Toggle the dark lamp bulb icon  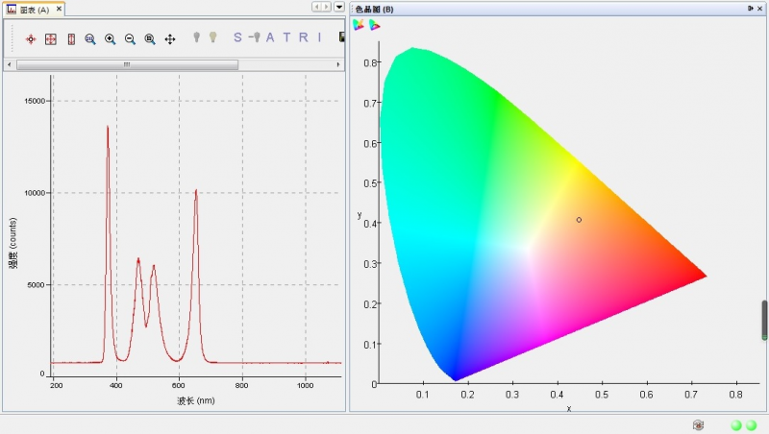pyautogui.click(x=197, y=38)
